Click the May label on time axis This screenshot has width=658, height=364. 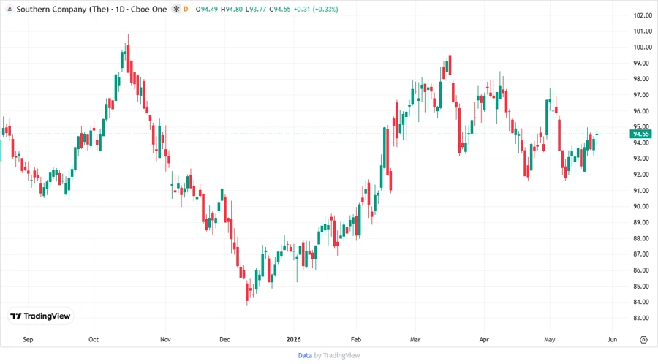pos(549,340)
